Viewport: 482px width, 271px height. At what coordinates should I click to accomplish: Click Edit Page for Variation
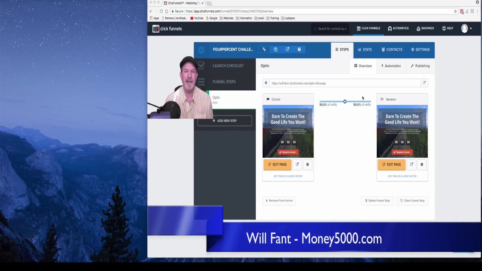pos(391,164)
